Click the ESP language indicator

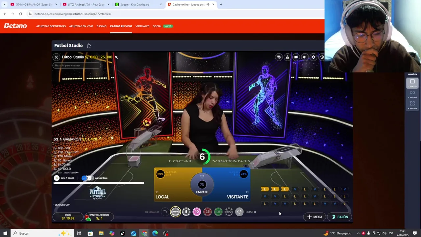(391, 233)
